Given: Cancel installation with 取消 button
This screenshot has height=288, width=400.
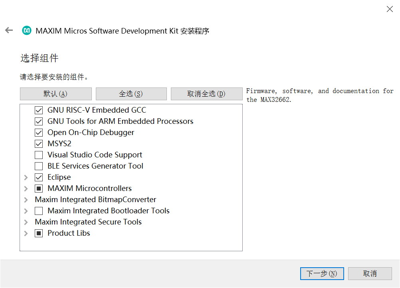Looking at the screenshot, I should pos(370,274).
